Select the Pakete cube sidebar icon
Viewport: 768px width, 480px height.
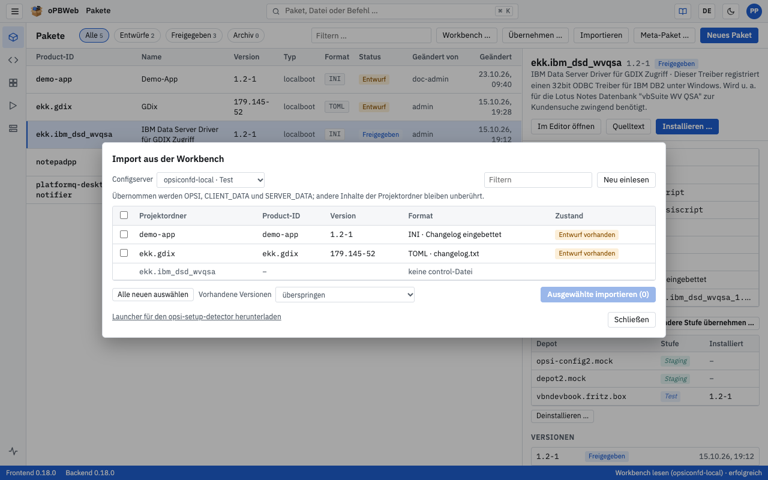13,37
